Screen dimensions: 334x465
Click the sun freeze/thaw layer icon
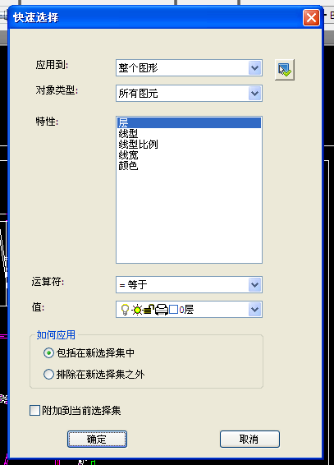coord(137,310)
